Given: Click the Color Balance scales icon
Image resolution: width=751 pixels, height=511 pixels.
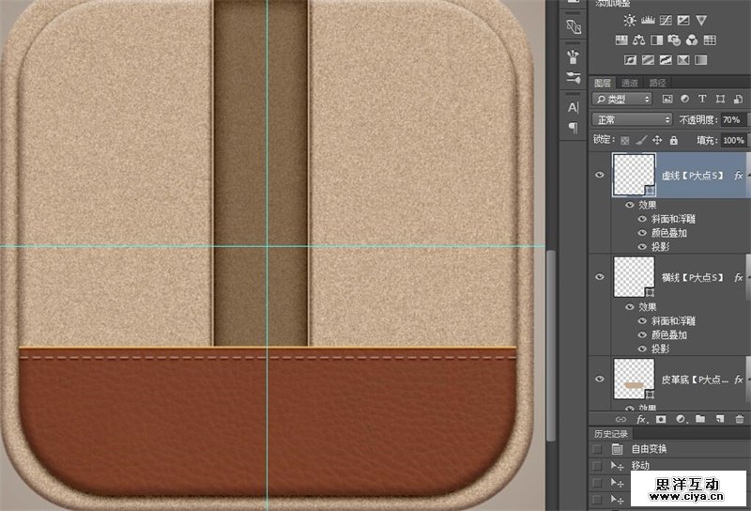Looking at the screenshot, I should pos(639,39).
